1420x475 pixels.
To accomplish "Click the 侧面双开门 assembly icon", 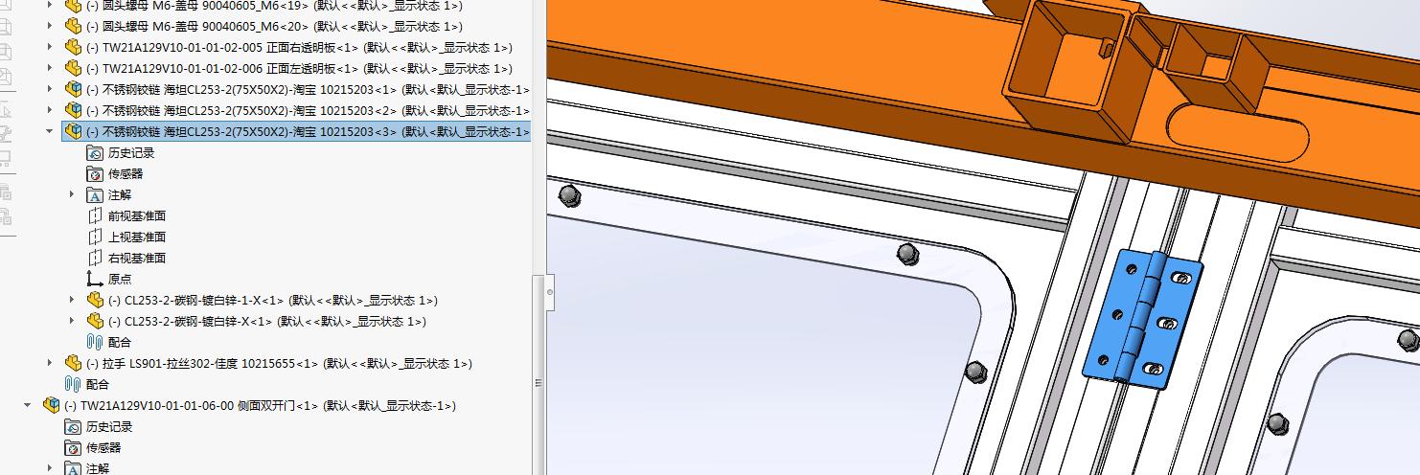I will 52,406.
